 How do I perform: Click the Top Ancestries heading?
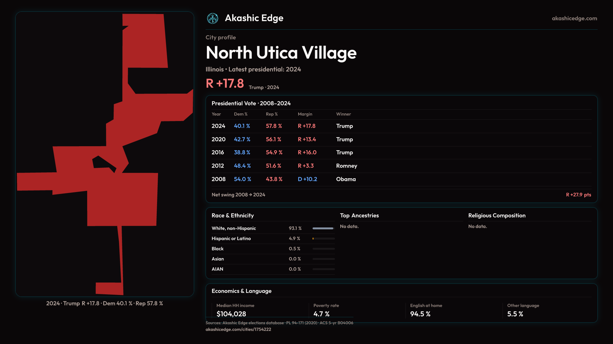359,216
